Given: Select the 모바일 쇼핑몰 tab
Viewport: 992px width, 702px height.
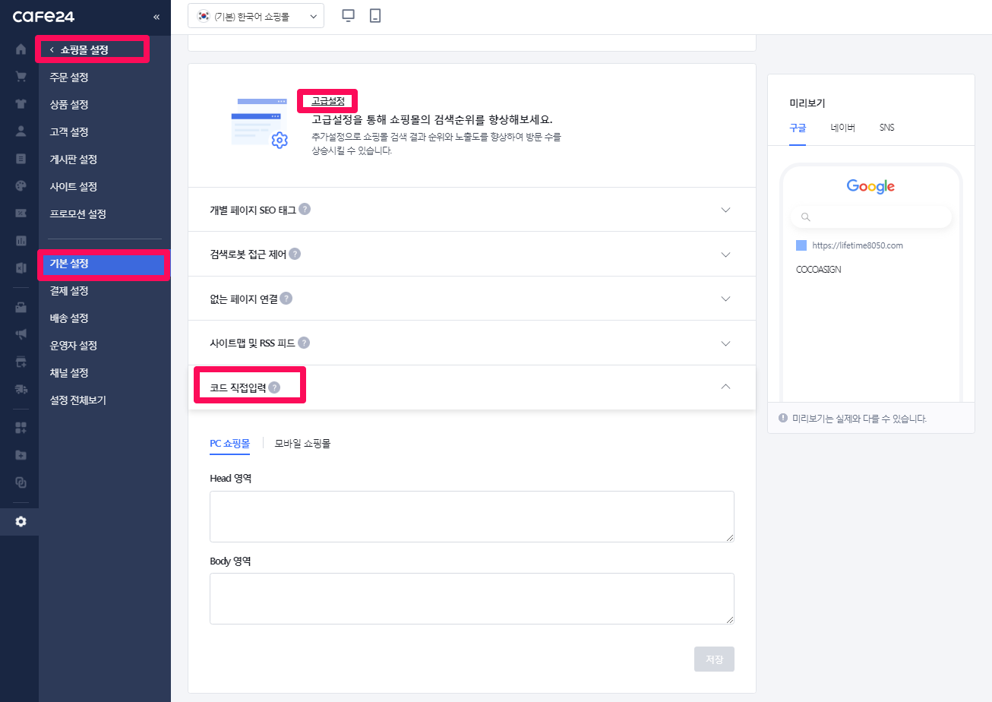Looking at the screenshot, I should click(x=302, y=443).
